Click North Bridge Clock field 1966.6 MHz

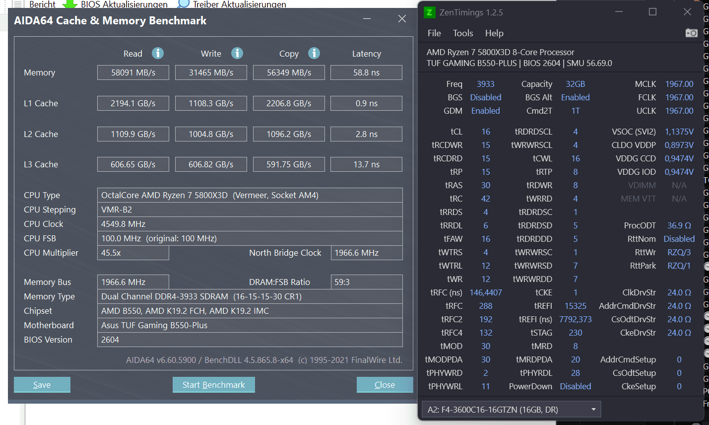367,253
